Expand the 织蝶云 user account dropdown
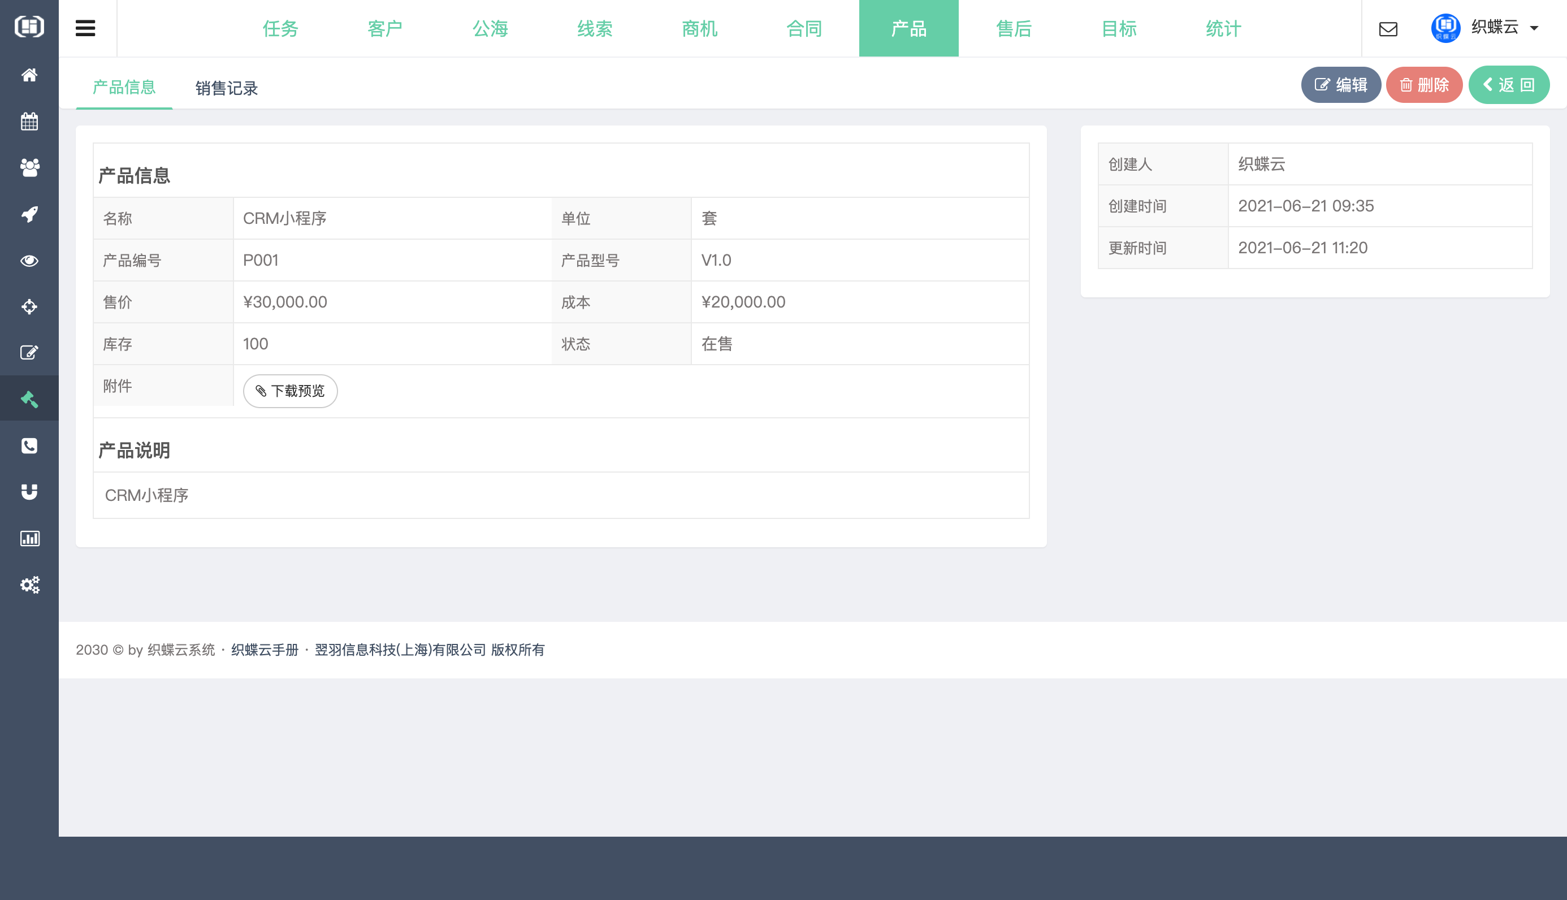 click(1498, 28)
